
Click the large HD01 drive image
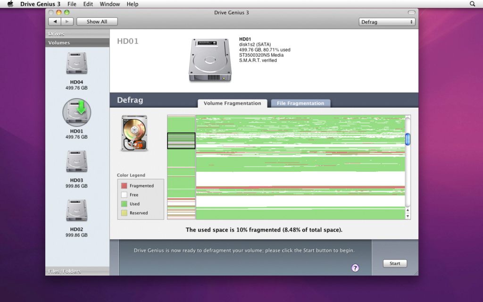pyautogui.click(x=210, y=60)
